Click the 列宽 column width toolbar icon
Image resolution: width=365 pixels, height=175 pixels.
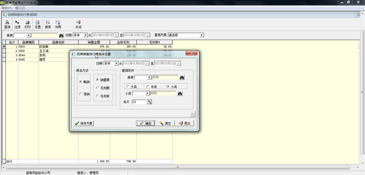coord(58,25)
